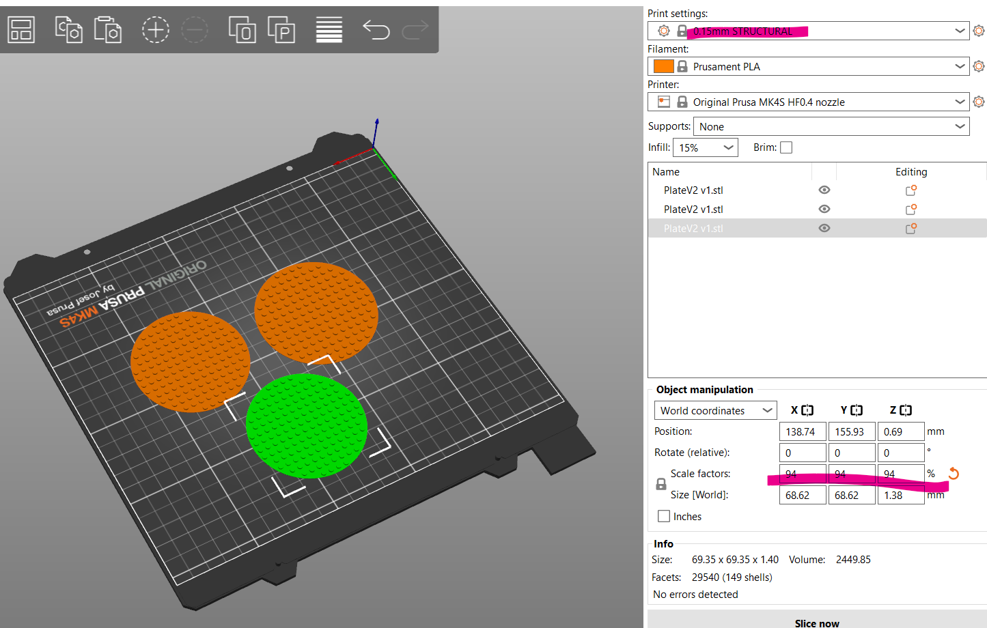The height and width of the screenshot is (628, 987).
Task: Click the Size X field 68.62
Action: [x=803, y=495]
